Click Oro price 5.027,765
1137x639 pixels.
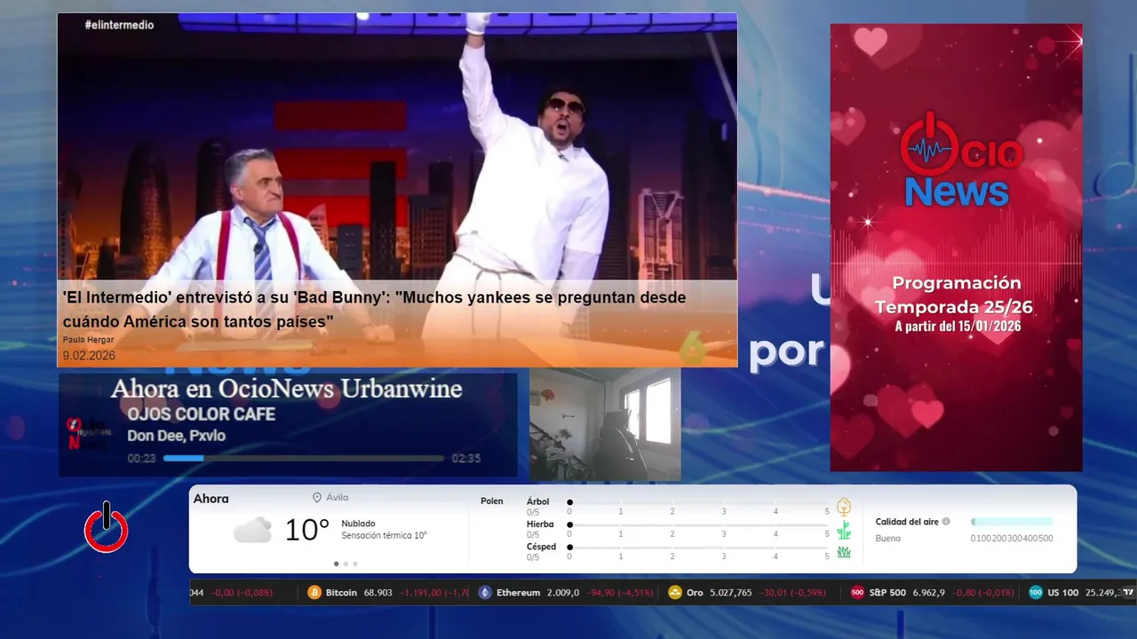click(x=731, y=593)
